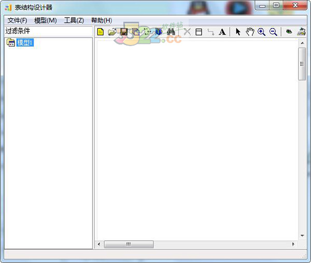Viewport: 311px width, 263px height.
Task: Click the vertical scrollbar down arrow
Action: (x=302, y=236)
